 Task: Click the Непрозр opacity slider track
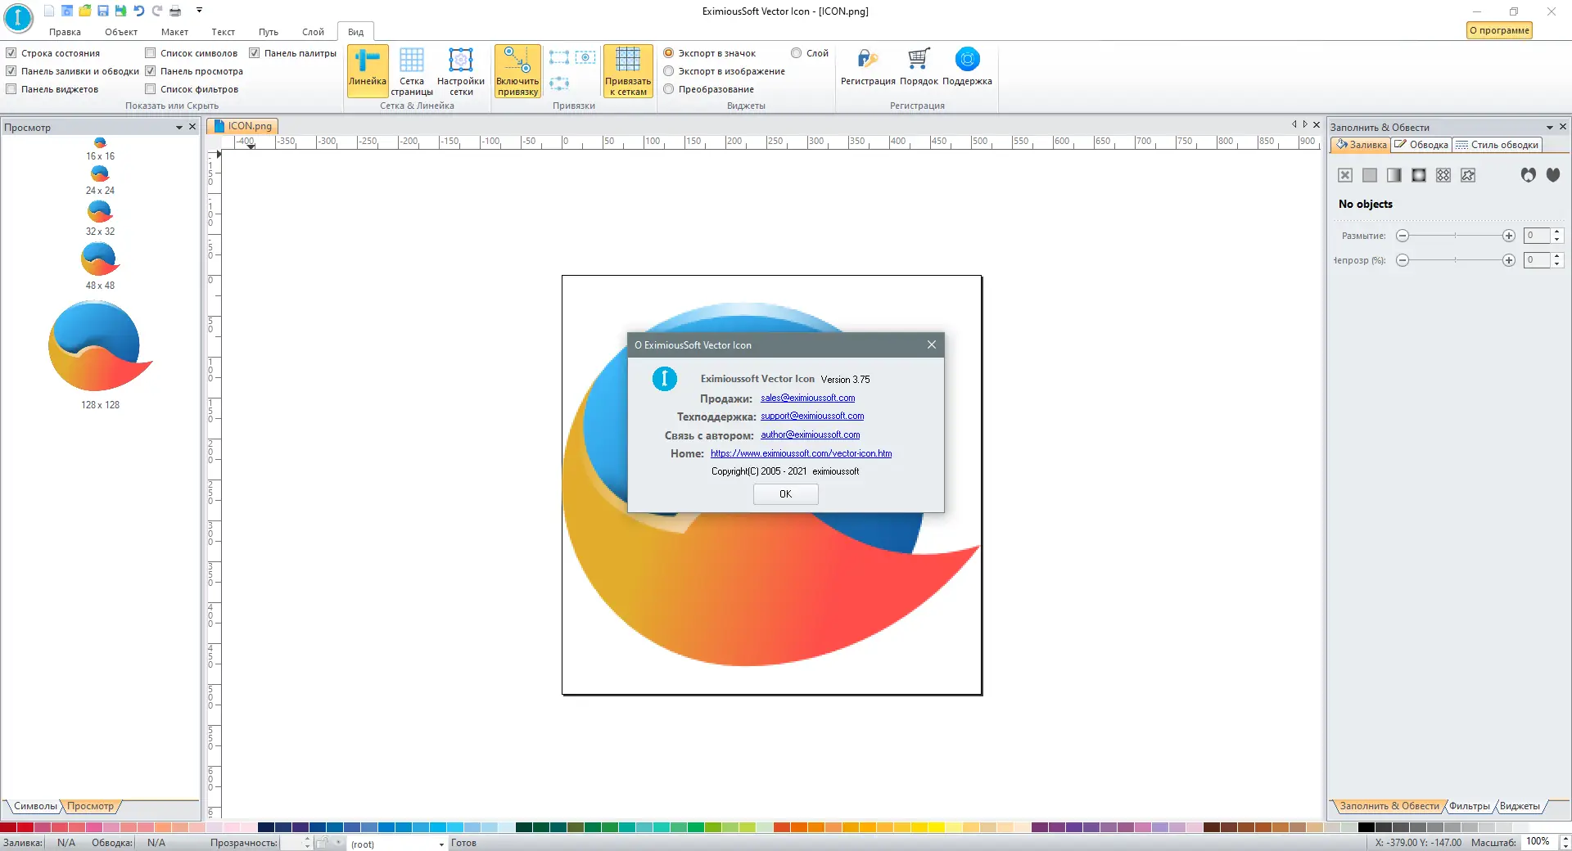[x=1456, y=260]
